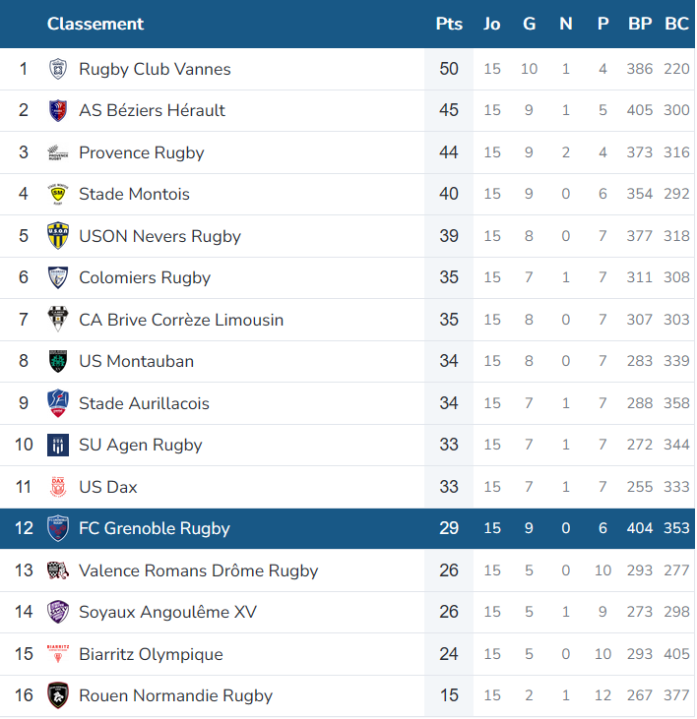The height and width of the screenshot is (719, 697).
Task: Click the Stade Aurillacois crest logo
Action: (x=58, y=403)
